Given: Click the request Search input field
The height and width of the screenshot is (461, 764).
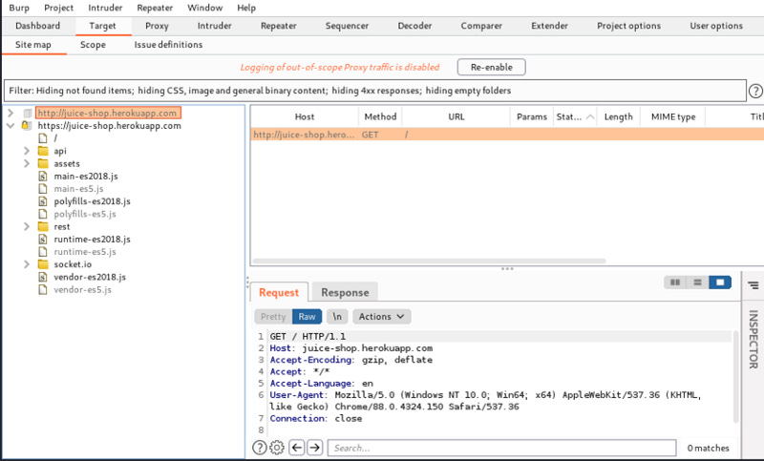Looking at the screenshot, I should [502, 448].
